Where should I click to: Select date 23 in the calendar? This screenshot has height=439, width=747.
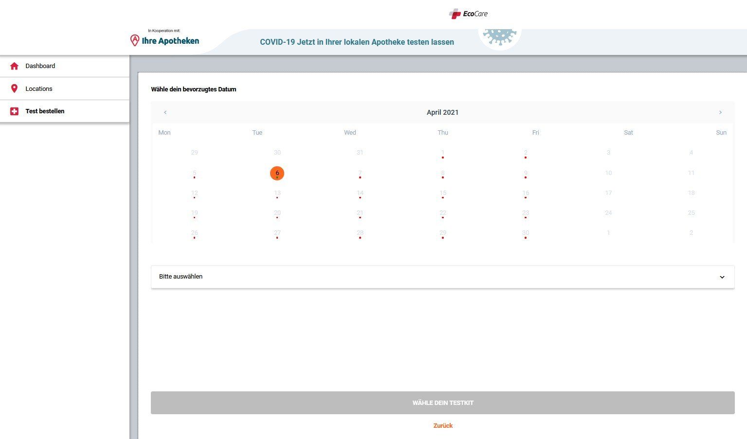point(526,213)
